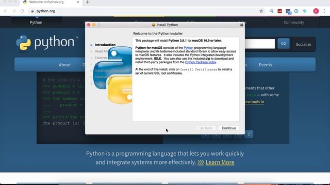Screen dimensions: 330x185
Task: Open the Chrome three-dot menu
Action: pos(324,11)
